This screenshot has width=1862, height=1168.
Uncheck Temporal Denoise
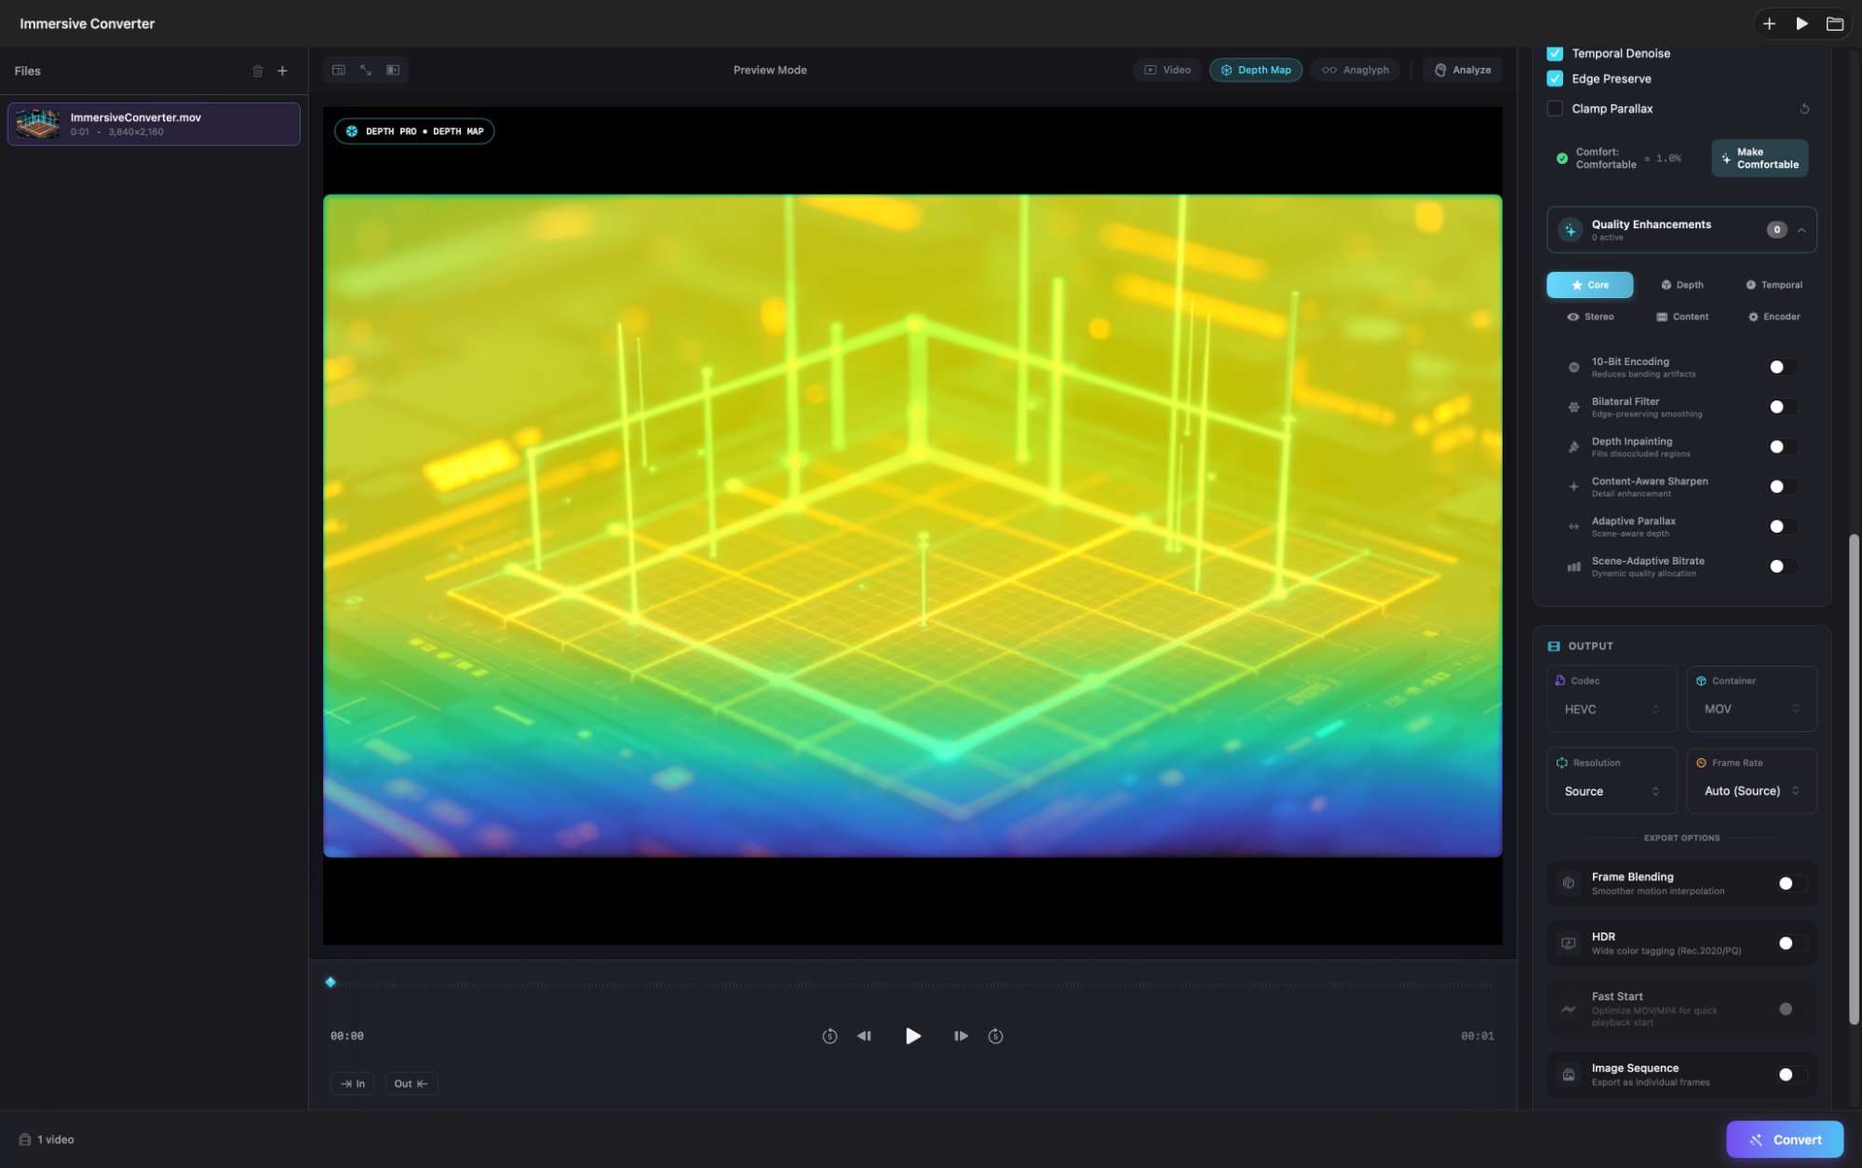click(x=1555, y=53)
